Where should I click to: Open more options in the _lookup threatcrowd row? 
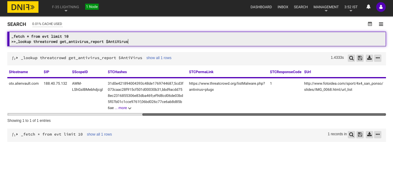378,58
